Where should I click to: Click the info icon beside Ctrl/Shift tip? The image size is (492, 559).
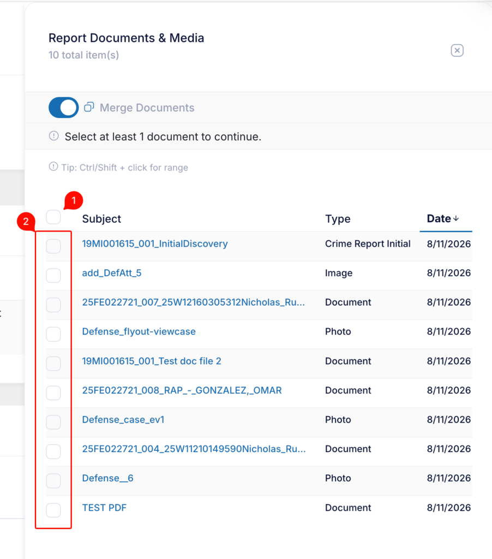pyautogui.click(x=53, y=166)
